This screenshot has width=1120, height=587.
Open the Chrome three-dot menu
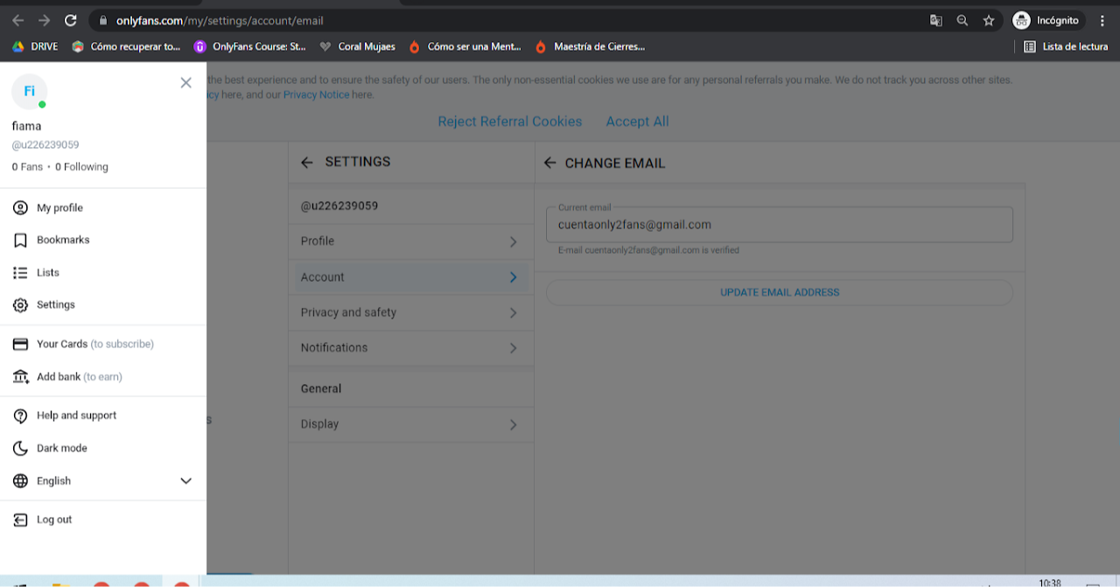click(x=1102, y=20)
